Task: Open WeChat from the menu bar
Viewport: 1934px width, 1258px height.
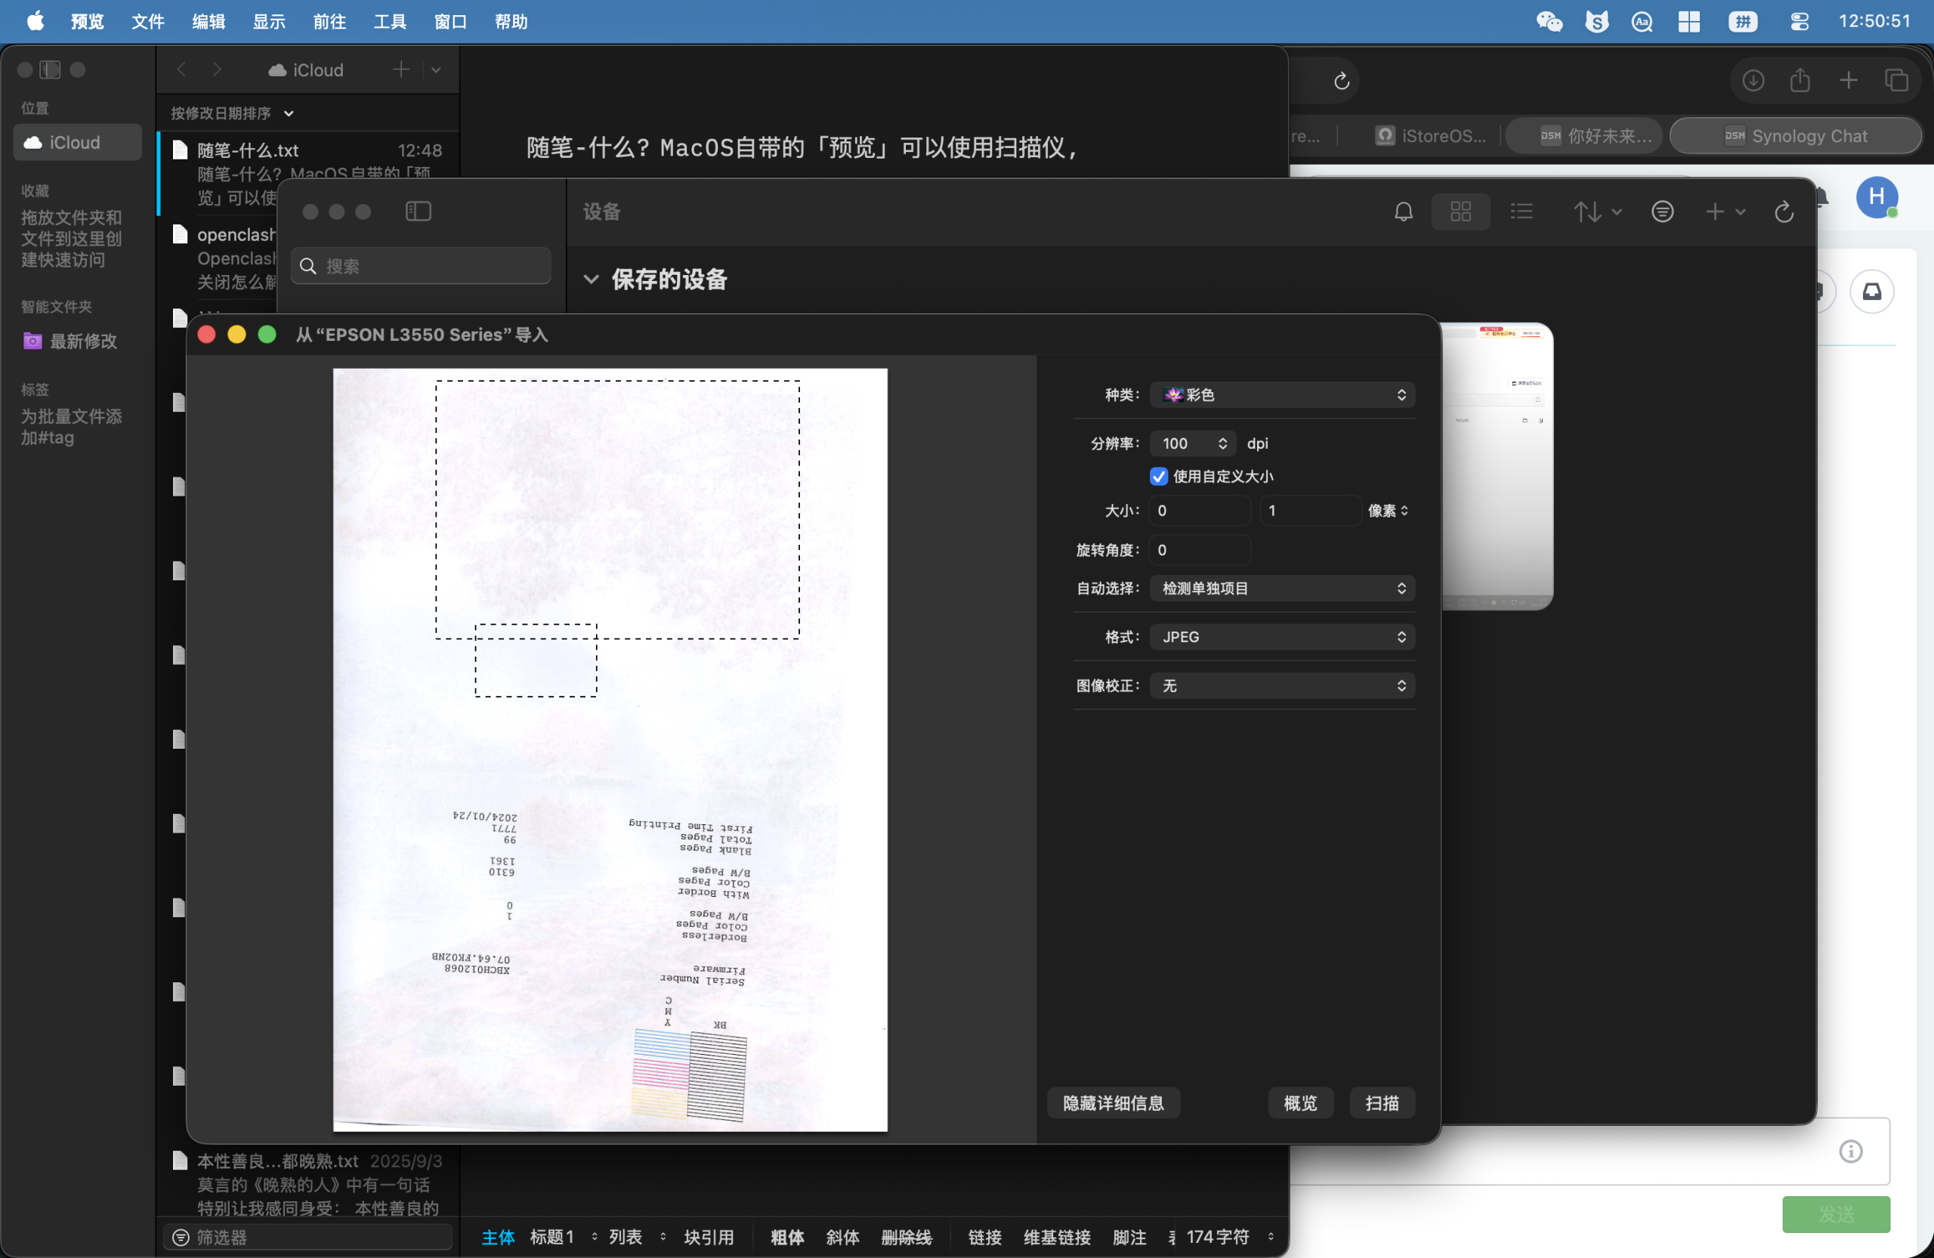Action: pyautogui.click(x=1549, y=21)
